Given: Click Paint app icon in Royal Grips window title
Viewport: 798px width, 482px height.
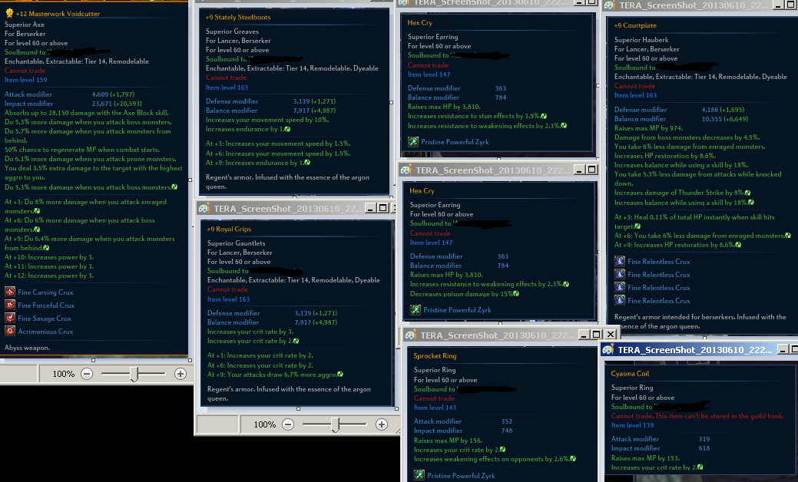Looking at the screenshot, I should click(x=204, y=209).
